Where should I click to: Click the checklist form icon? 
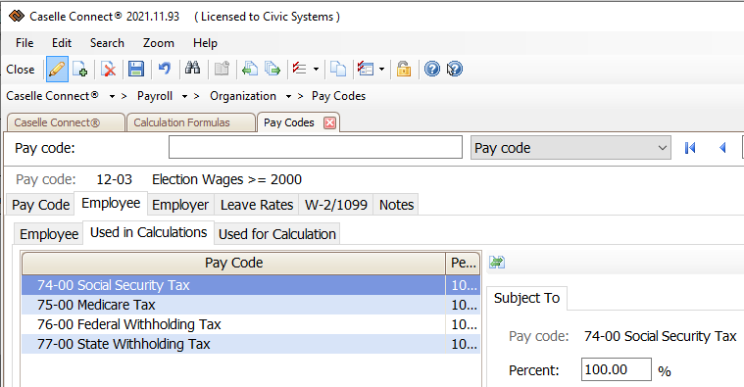[366, 70]
